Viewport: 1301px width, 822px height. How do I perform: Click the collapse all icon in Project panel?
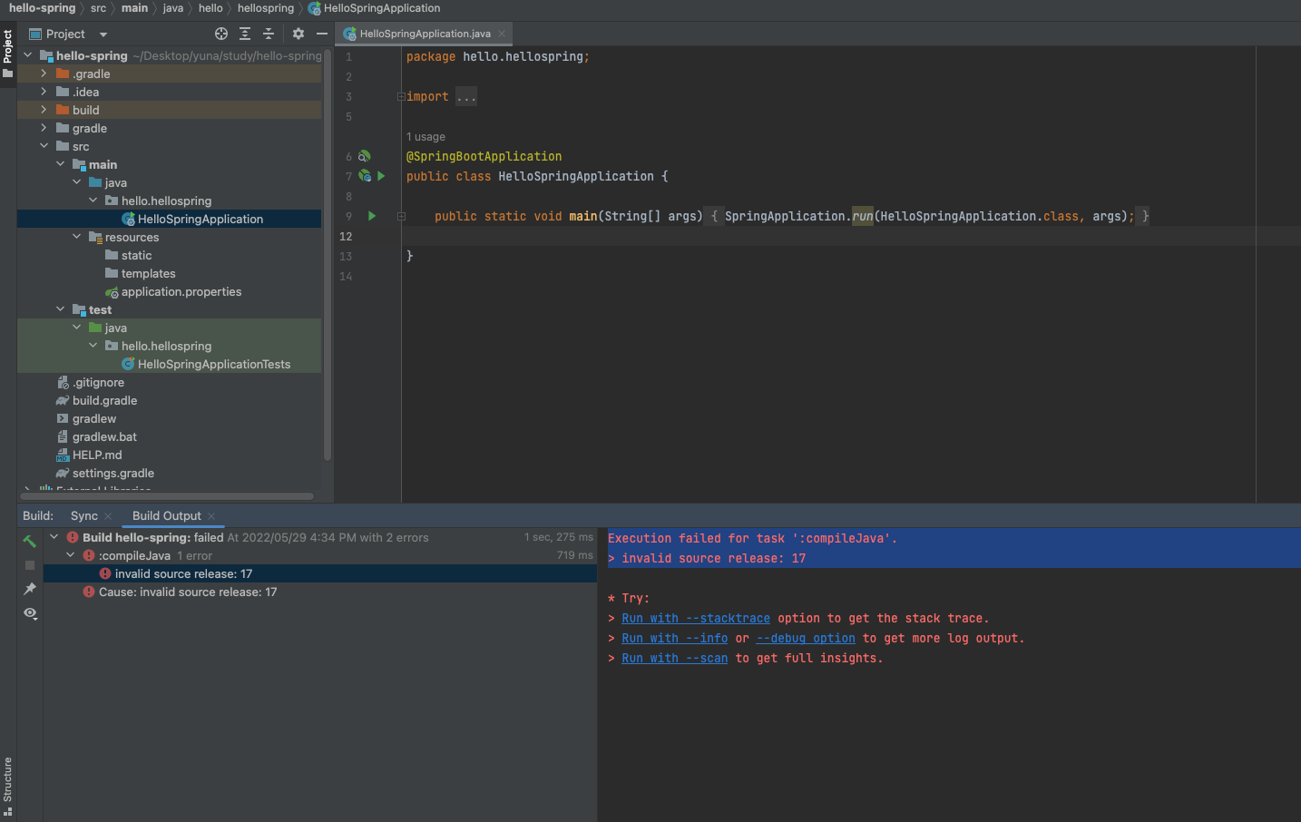coord(269,34)
